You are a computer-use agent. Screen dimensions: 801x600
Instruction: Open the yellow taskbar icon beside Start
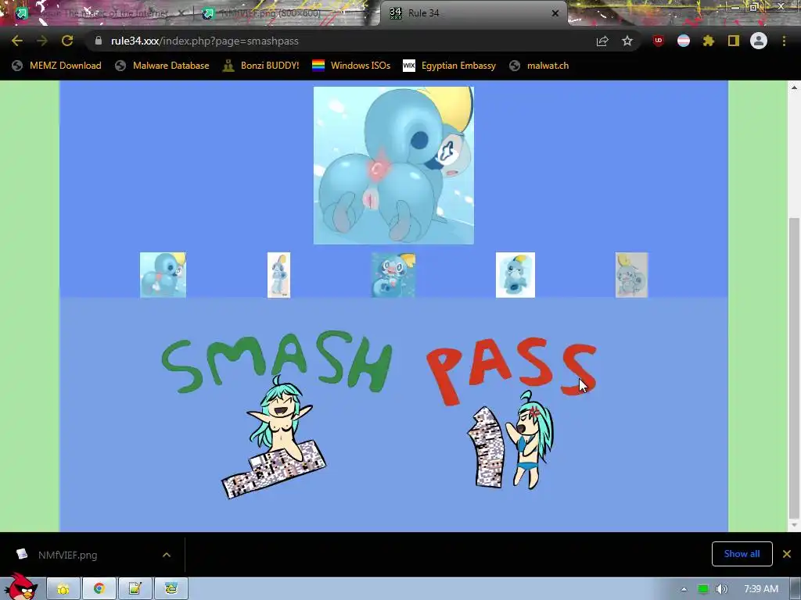(x=63, y=589)
